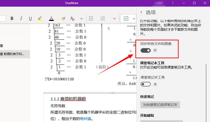This screenshot has width=210, height=122.
Task: Clear text formatting with eraser icon
Action: (x=72, y=18)
